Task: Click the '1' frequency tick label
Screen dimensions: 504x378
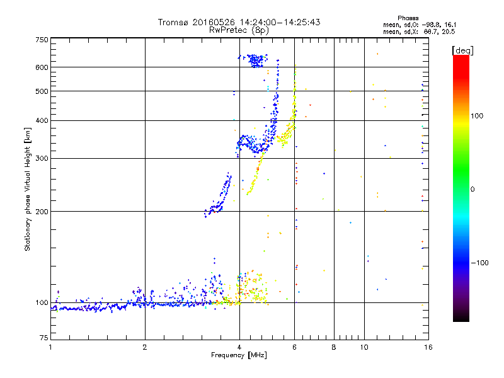Action: tap(50, 347)
